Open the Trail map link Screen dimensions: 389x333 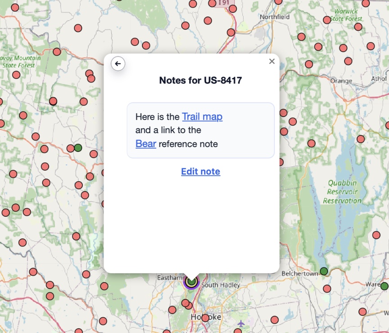[202, 117]
